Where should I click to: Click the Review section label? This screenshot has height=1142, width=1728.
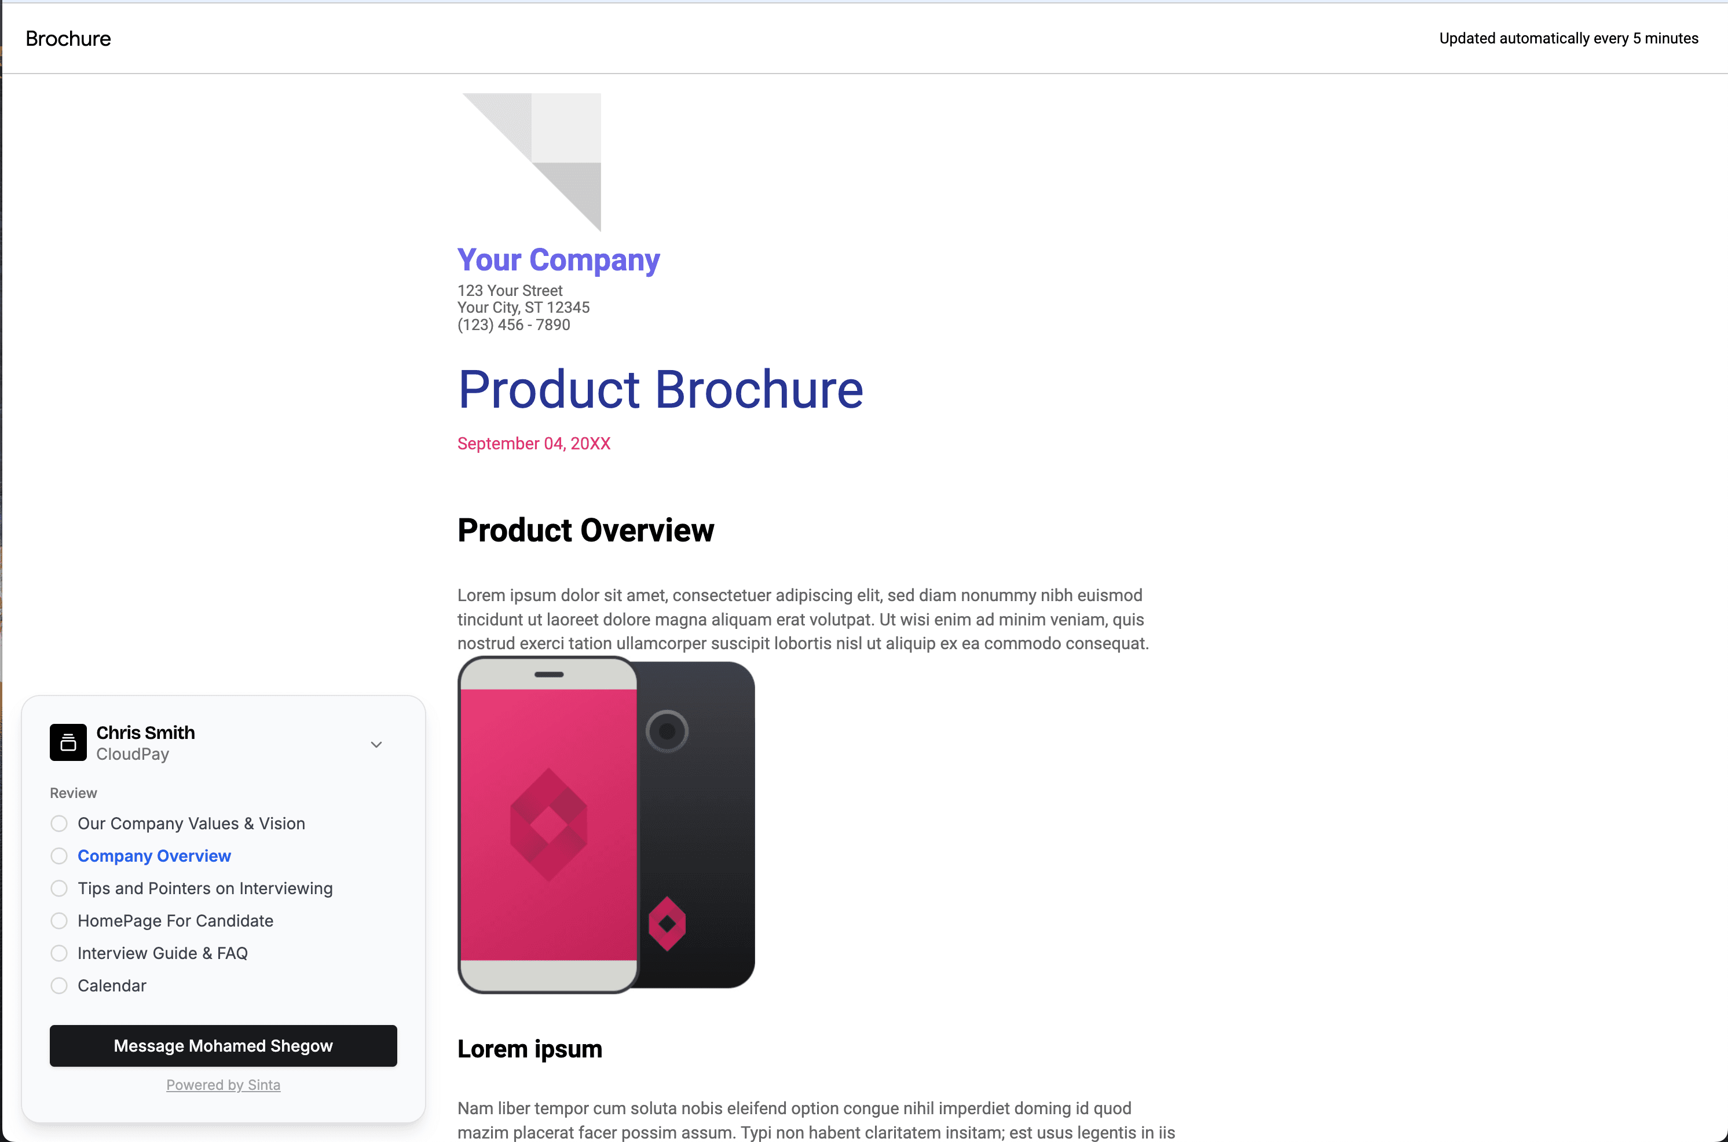(72, 792)
